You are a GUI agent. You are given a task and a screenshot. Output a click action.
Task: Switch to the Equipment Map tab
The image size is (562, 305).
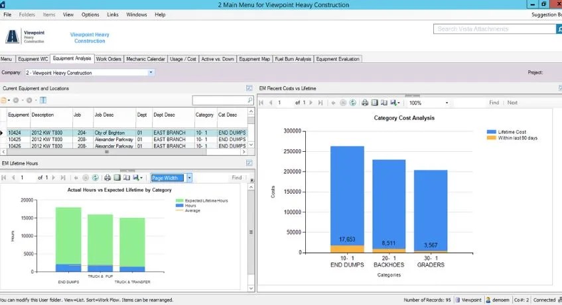[x=255, y=59]
